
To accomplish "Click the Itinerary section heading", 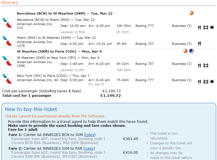I will coord(9,3).
